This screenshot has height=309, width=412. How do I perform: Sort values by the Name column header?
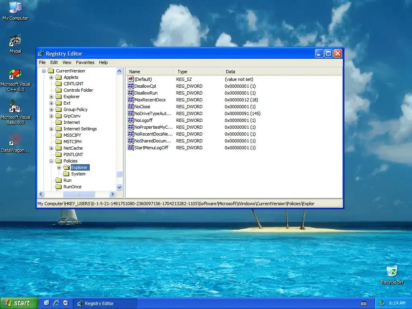tap(150, 72)
